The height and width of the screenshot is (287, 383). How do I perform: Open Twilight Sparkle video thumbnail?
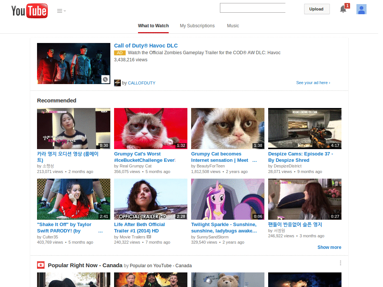[x=228, y=199]
